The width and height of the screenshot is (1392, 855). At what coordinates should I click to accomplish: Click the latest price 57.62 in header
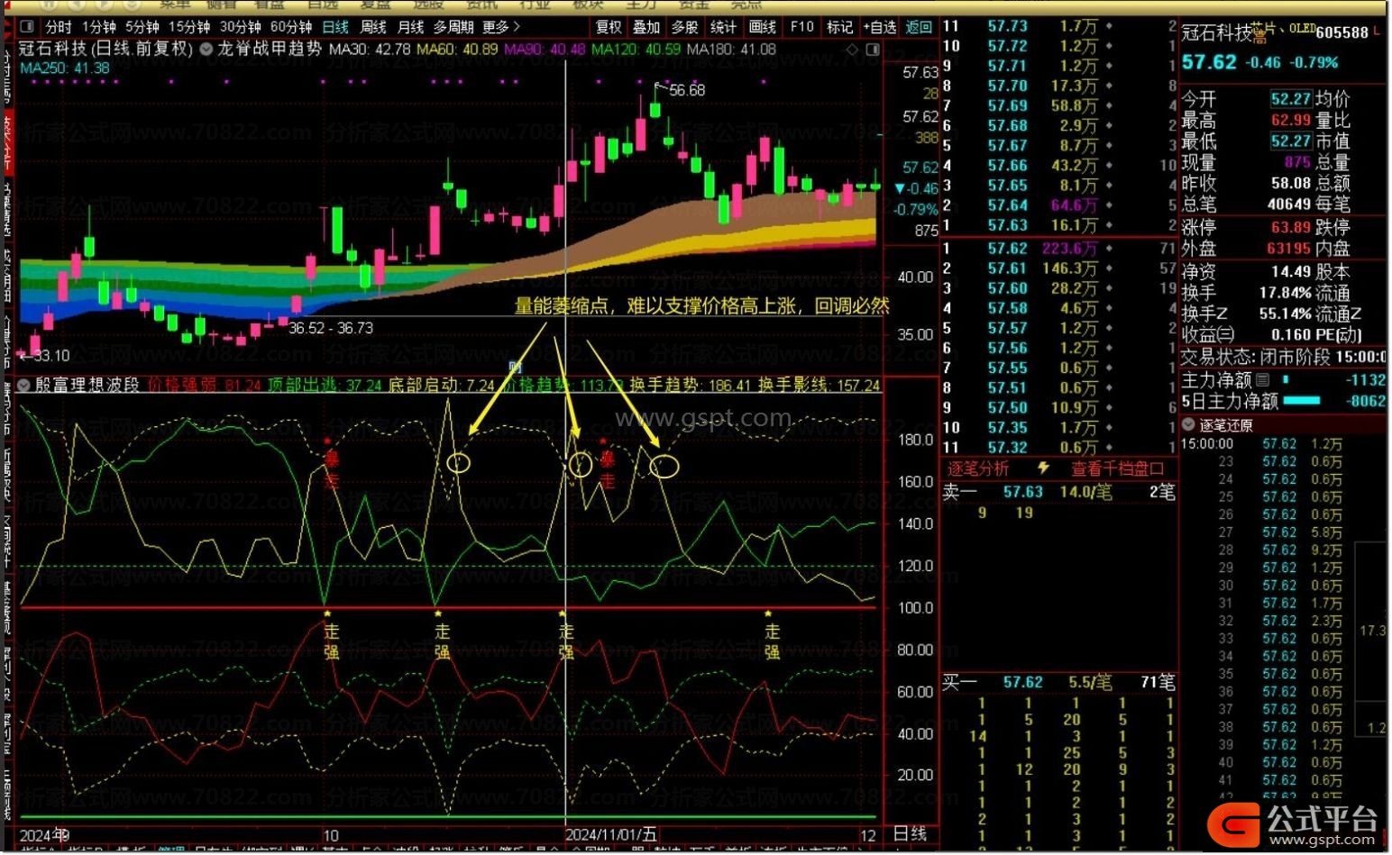pyautogui.click(x=1209, y=62)
